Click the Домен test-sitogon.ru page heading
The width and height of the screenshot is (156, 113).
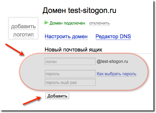tap(79, 10)
